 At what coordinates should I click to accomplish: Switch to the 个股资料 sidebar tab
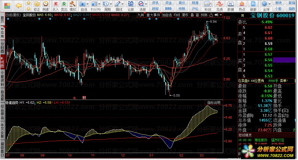pos(2,79)
